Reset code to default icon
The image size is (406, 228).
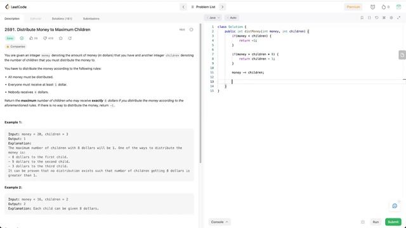tap(376, 18)
